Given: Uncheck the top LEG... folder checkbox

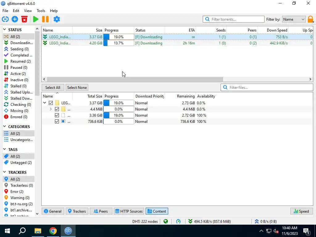Looking at the screenshot, I should (x=51, y=103).
